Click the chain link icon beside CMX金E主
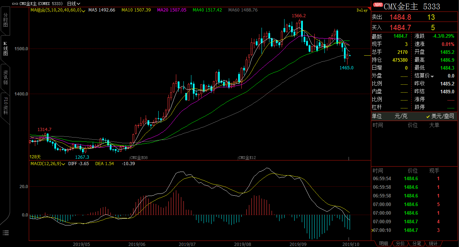Image resolution: width=459 pixels, height=247 pixels. 15,4
